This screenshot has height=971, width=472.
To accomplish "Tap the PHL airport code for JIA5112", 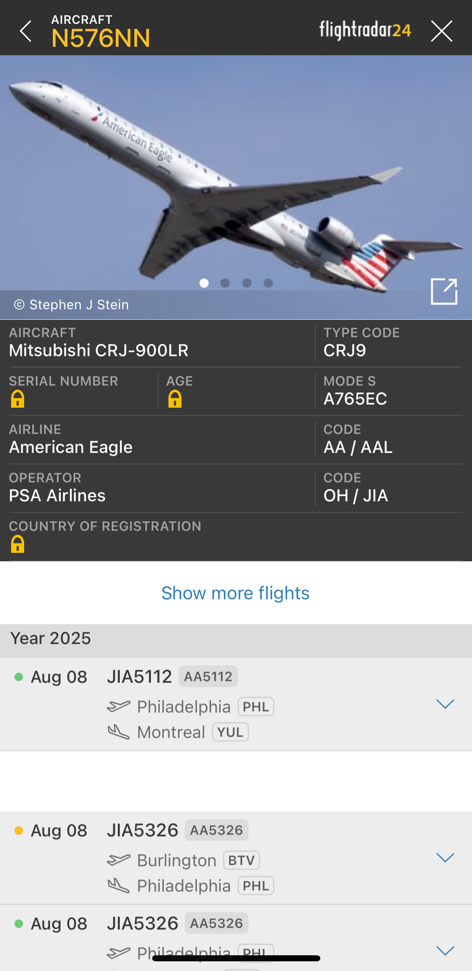I will [x=256, y=707].
